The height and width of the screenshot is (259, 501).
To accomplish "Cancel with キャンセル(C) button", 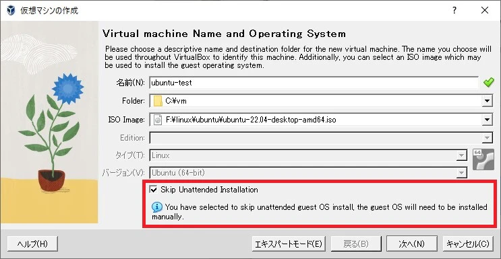I will [x=468, y=244].
